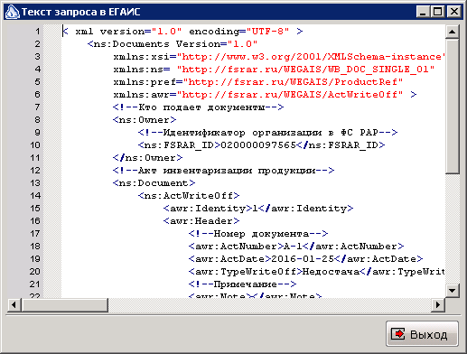The height and width of the screenshot is (354, 467).
Task: Click line number 20 in the gutter
Action: coord(35,272)
